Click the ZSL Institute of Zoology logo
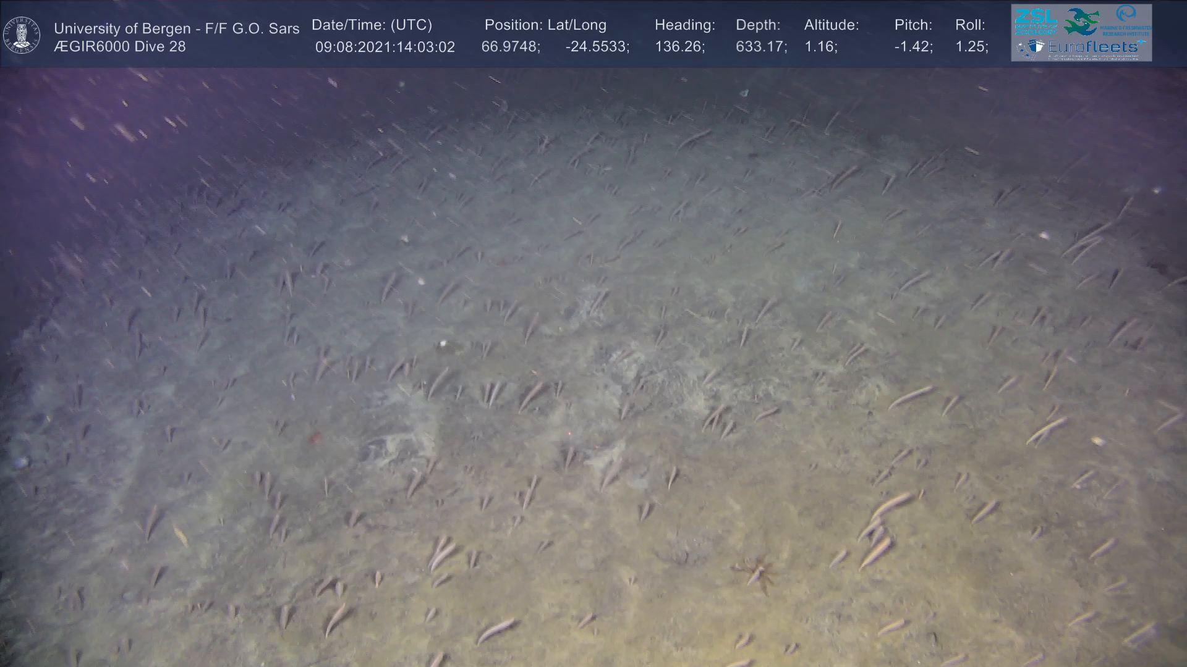1187x667 pixels. coord(1035,22)
